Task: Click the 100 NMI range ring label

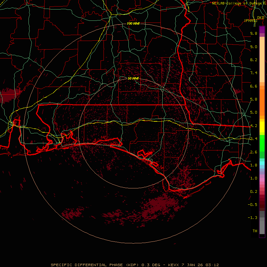Action: pos(133,23)
